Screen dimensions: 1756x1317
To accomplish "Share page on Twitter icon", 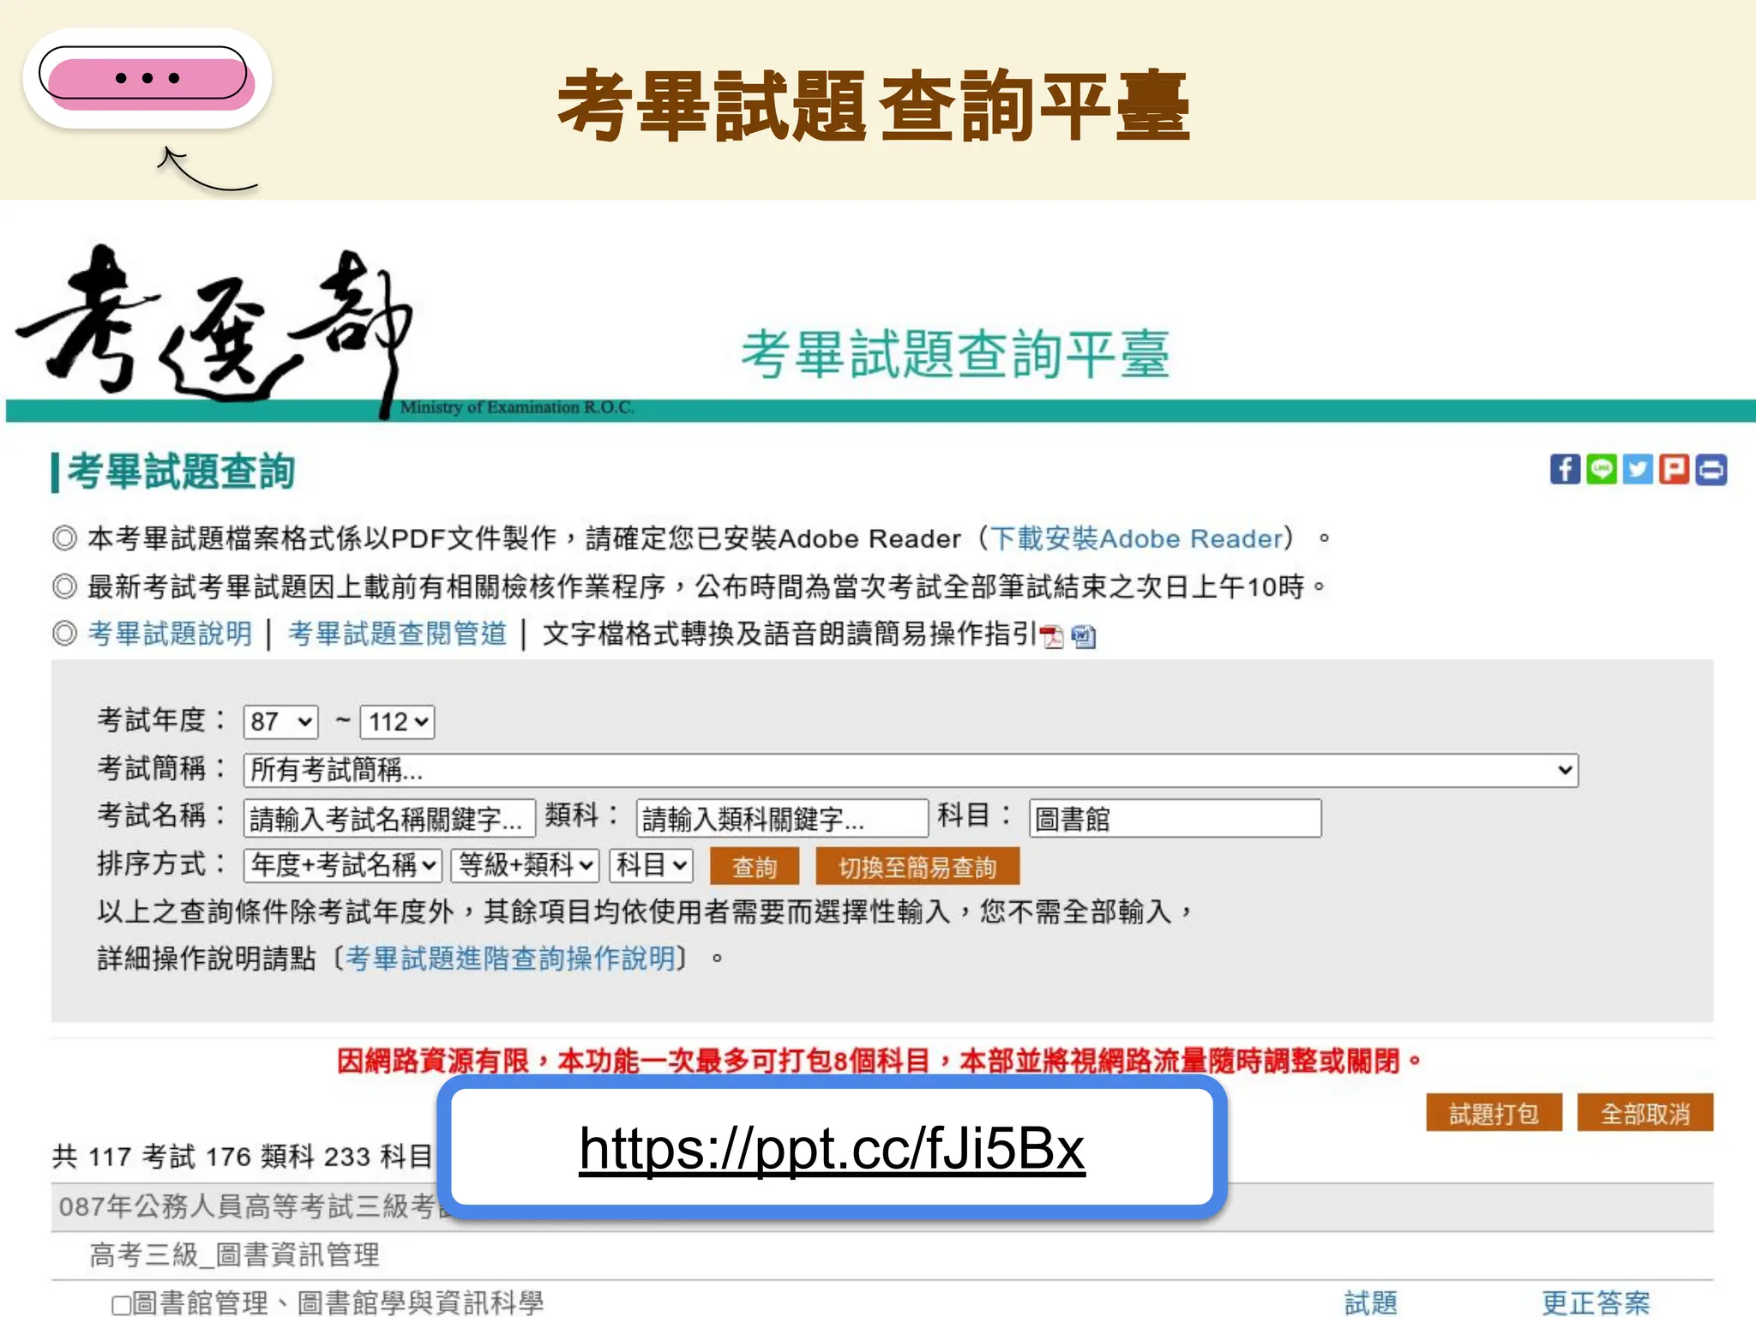I will [x=1638, y=470].
